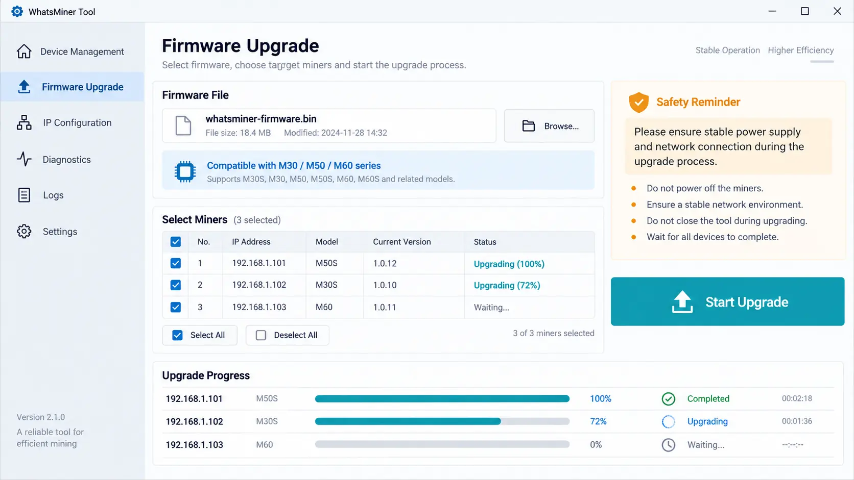Click the M60 model cell in miners table

point(324,307)
